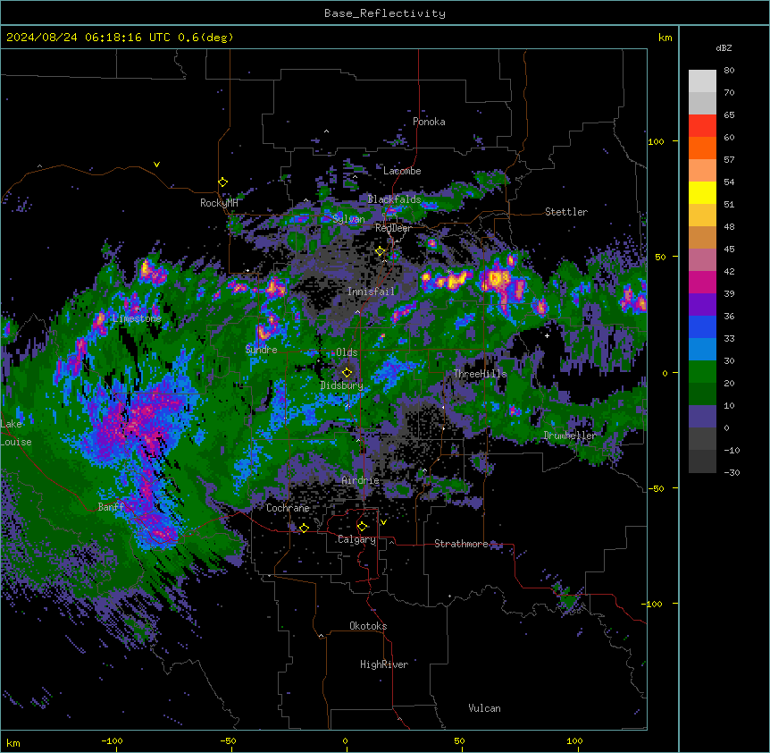Click the Didsbury label
Viewport: 770px width, 753px height.
[x=342, y=385]
